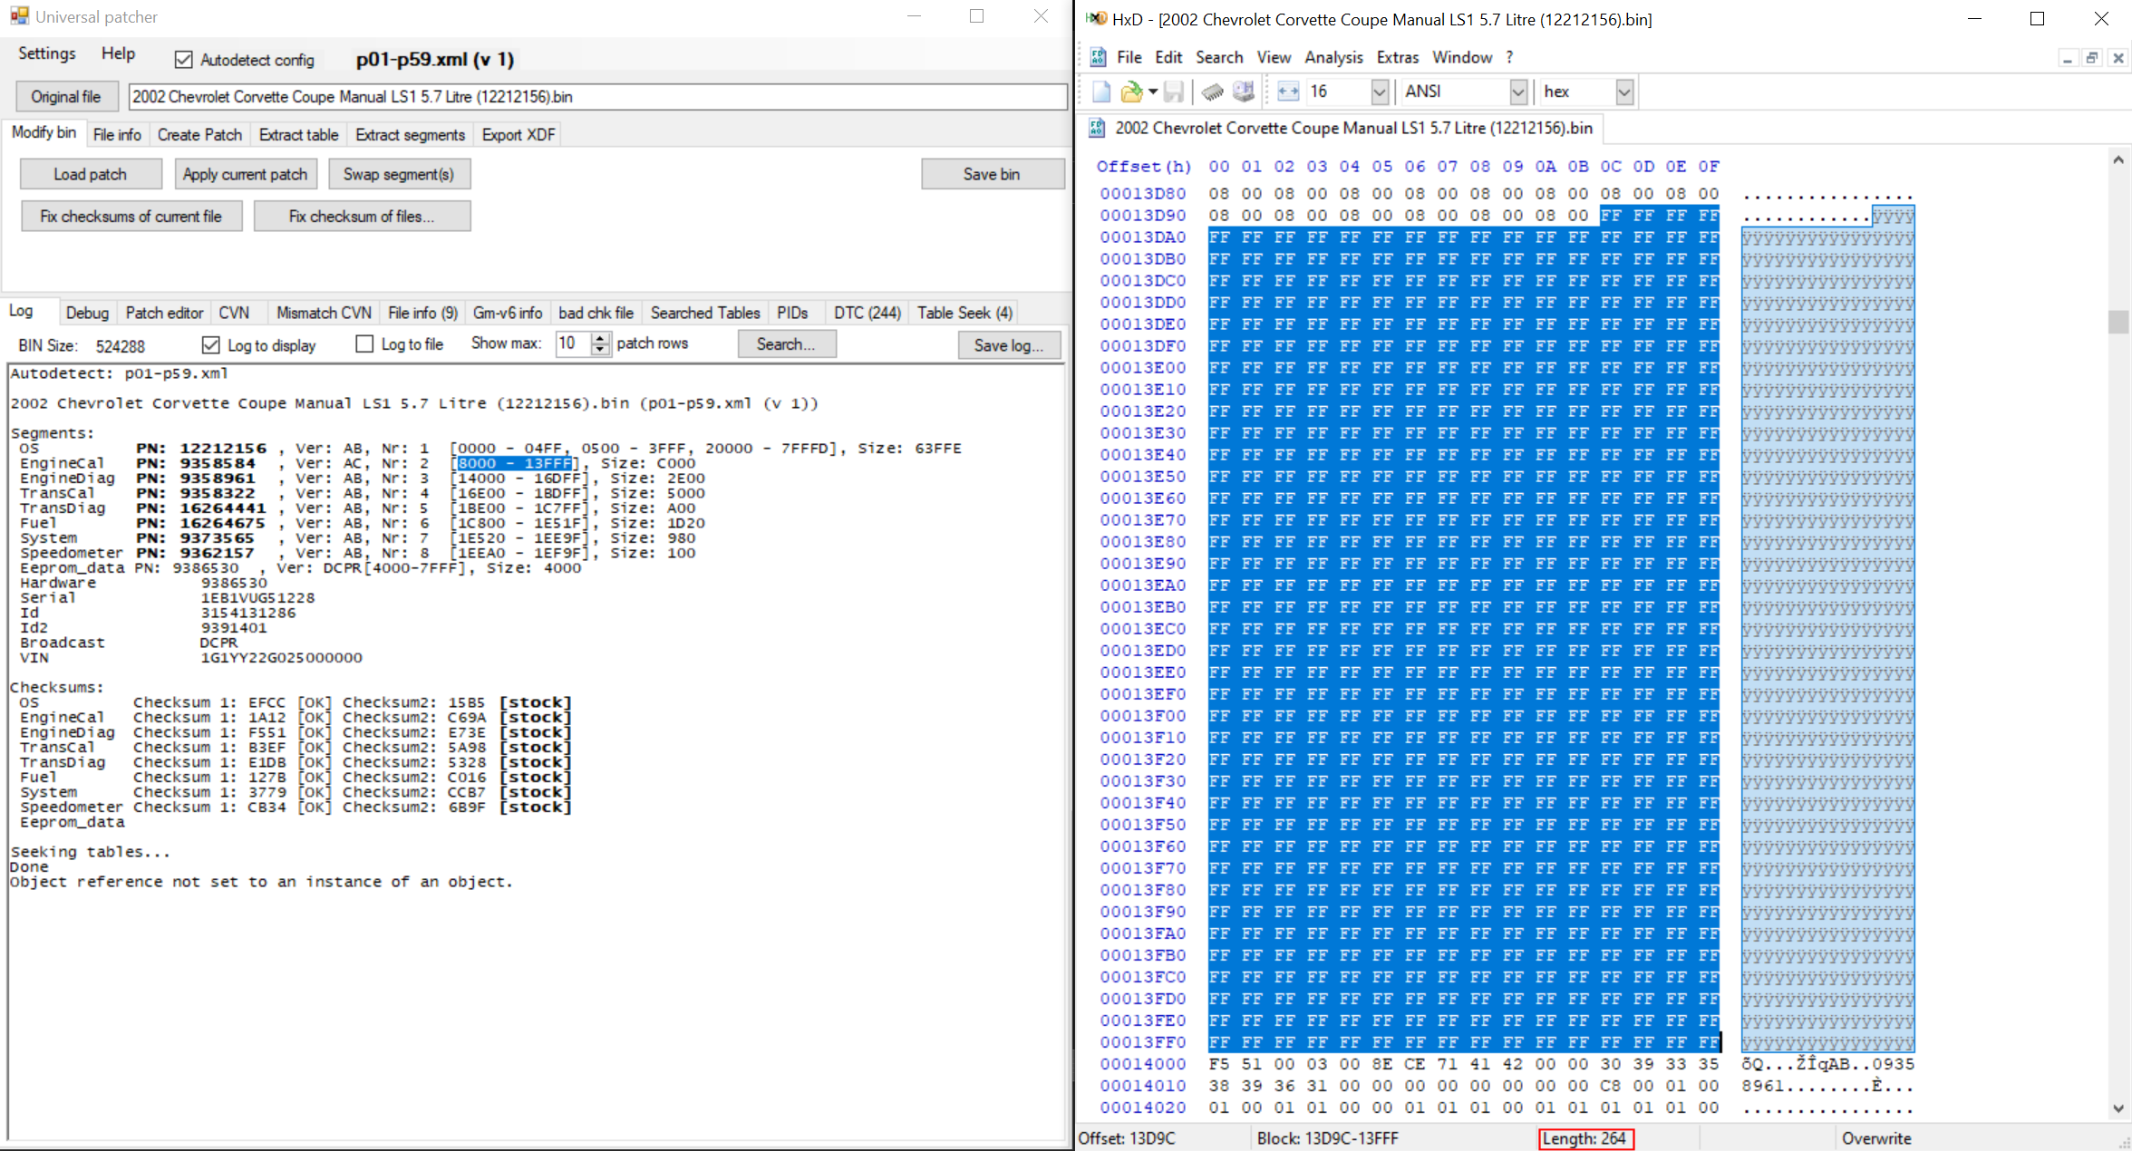2132x1151 pixels.
Task: Switch to the Extract table tab
Action: click(x=298, y=134)
